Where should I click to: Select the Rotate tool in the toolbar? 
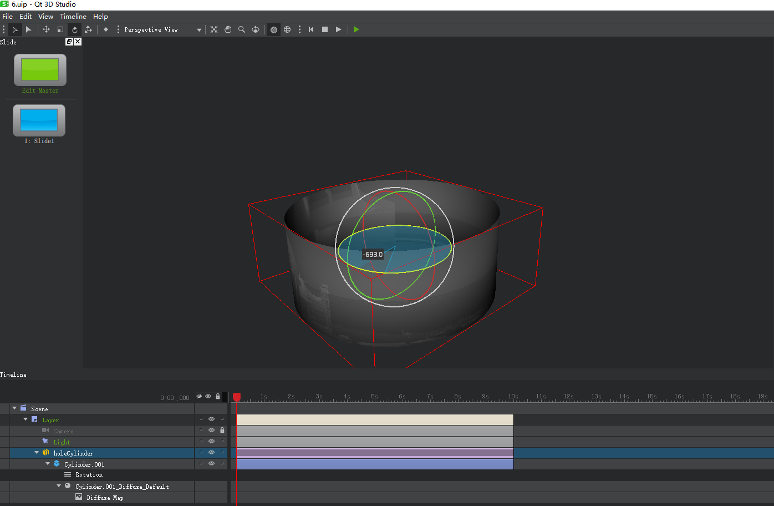point(75,29)
